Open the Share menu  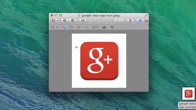point(83,20)
